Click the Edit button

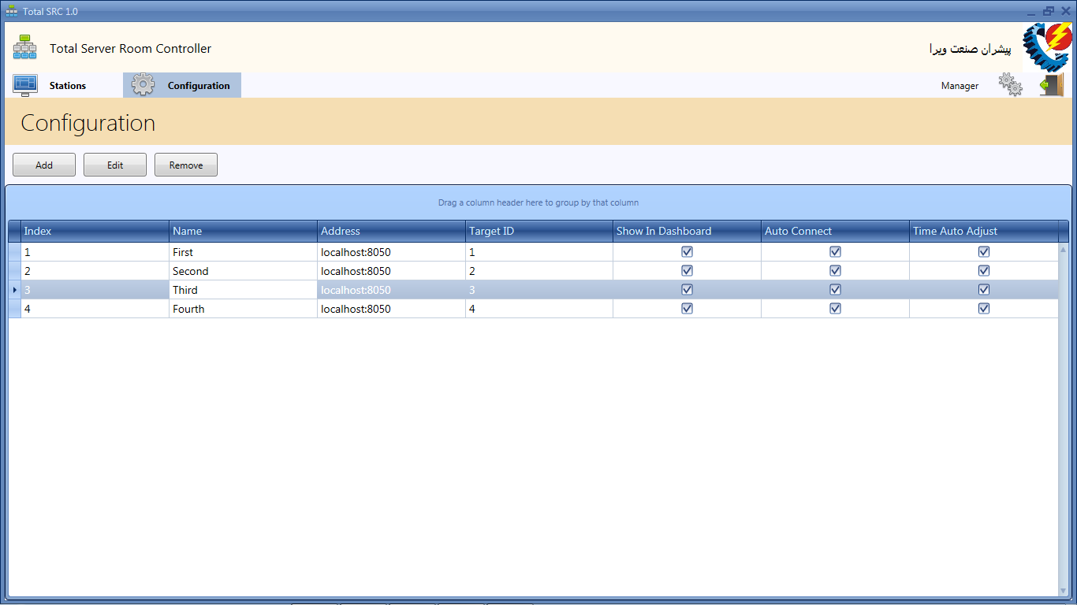click(115, 165)
